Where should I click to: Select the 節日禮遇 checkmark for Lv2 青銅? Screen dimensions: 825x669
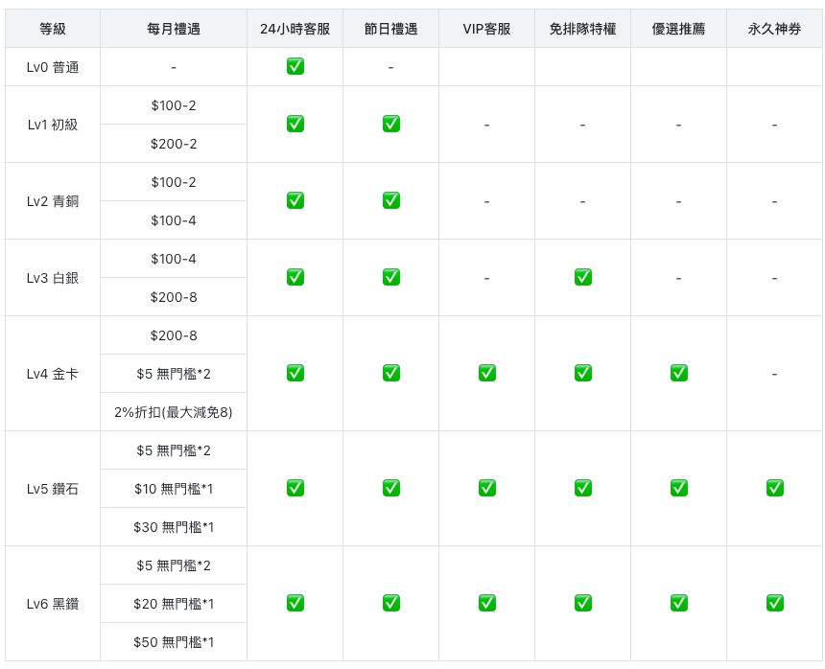(391, 200)
